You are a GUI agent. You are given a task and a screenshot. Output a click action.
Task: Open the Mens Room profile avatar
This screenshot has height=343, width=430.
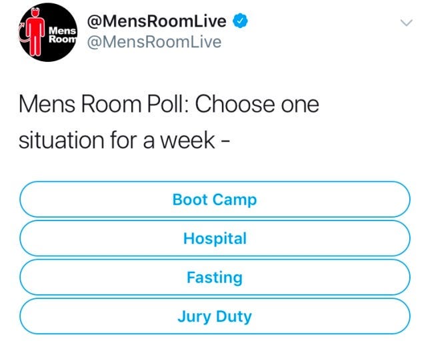49,33
